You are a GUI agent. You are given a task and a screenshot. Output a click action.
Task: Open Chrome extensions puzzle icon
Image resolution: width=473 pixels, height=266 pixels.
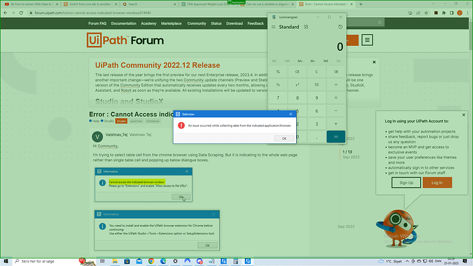click(444, 13)
